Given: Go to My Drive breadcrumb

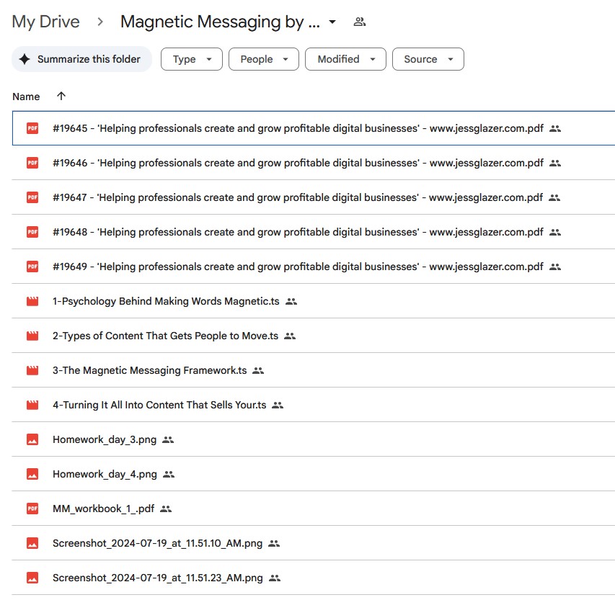Looking at the screenshot, I should (45, 22).
